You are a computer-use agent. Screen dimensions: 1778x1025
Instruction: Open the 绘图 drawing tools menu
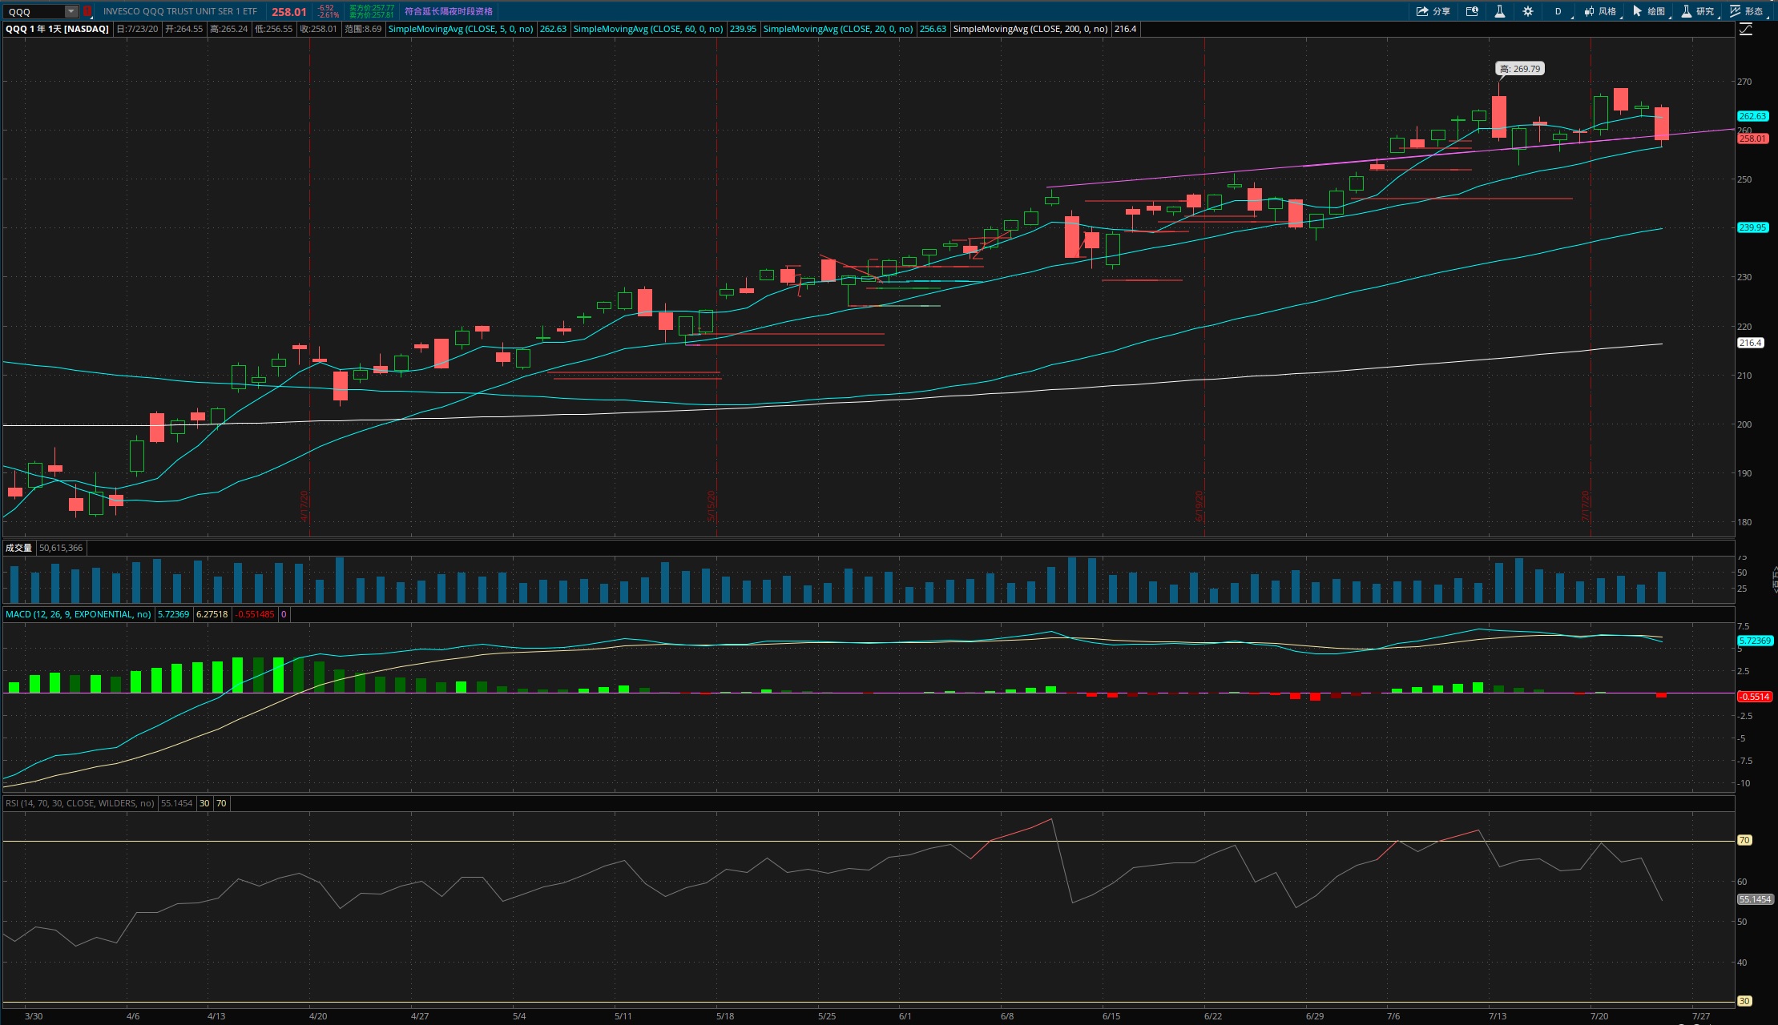click(x=1649, y=11)
